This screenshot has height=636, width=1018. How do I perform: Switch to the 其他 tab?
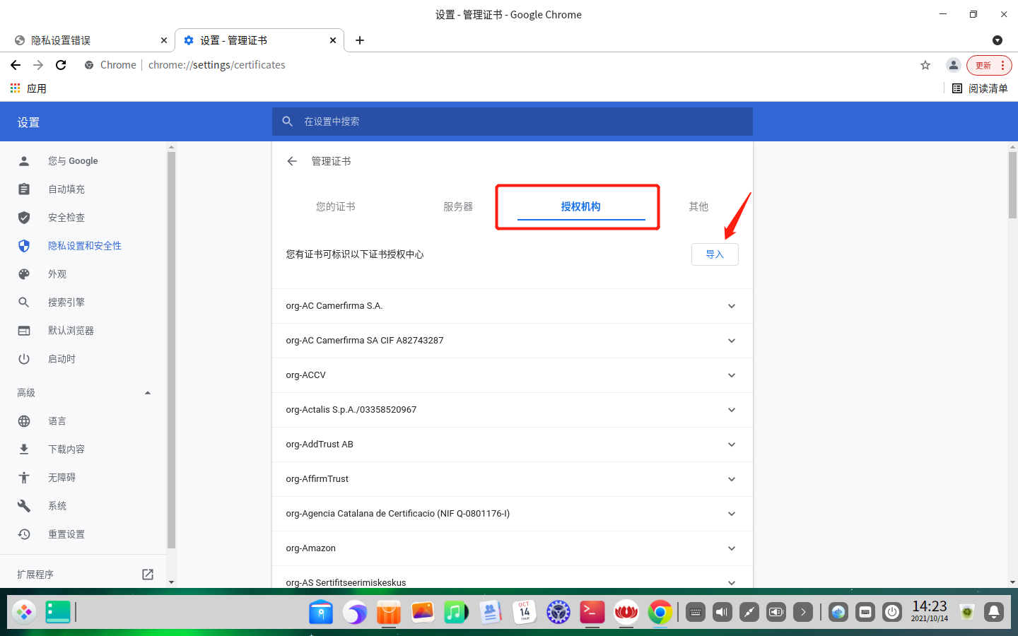[698, 206]
